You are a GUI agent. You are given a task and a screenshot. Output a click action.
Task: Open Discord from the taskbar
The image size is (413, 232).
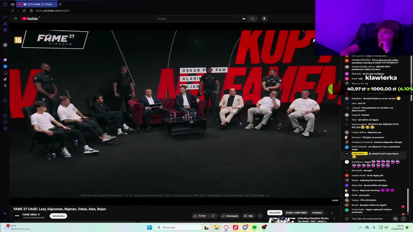pos(245,227)
